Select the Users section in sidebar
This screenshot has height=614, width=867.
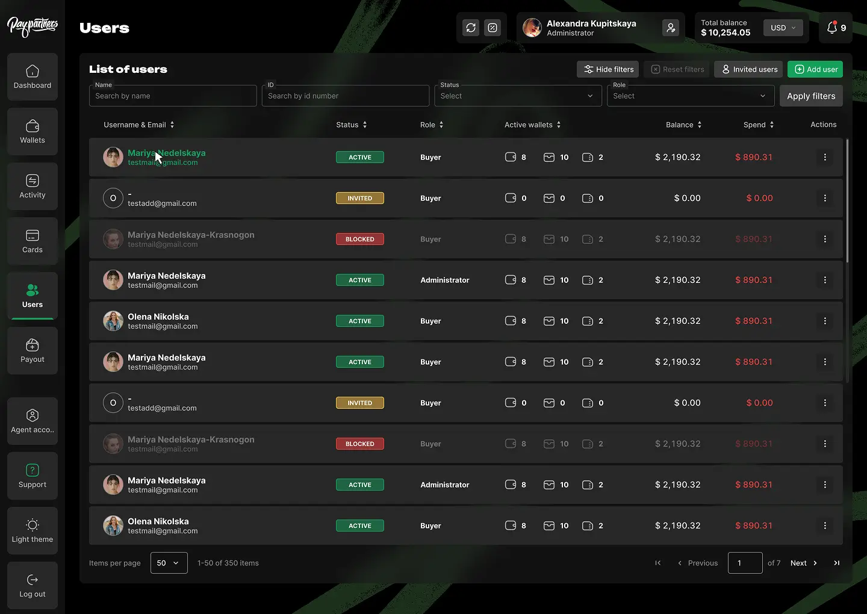point(33,296)
